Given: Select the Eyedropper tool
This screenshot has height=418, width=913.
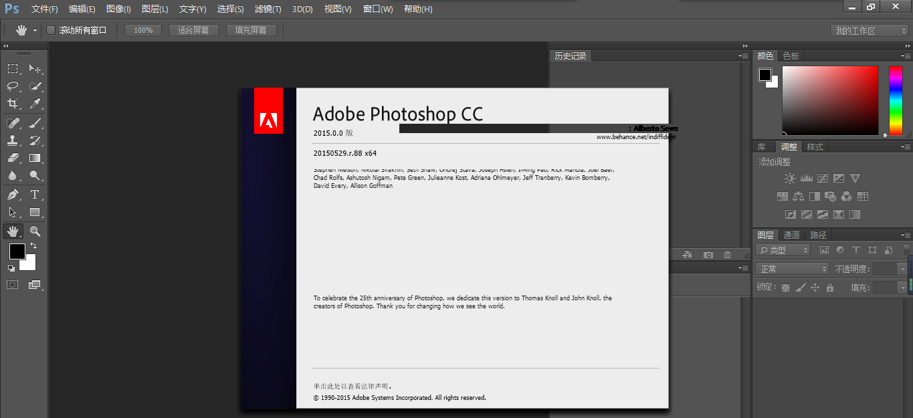Looking at the screenshot, I should pos(35,104).
